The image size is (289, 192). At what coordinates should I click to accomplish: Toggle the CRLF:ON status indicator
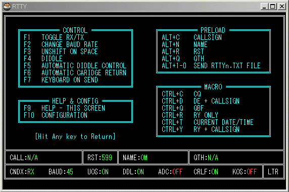tap(206, 172)
